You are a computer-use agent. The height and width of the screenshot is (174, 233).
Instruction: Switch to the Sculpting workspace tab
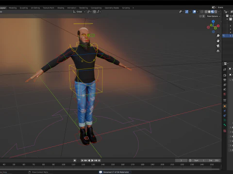point(24,8)
